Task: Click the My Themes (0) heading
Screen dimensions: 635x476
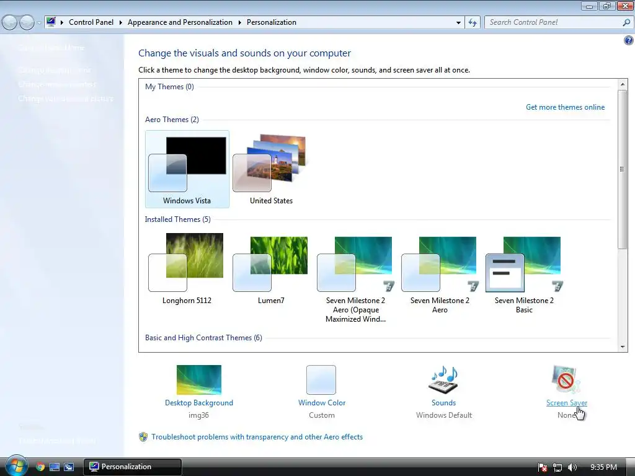Action: coord(169,87)
